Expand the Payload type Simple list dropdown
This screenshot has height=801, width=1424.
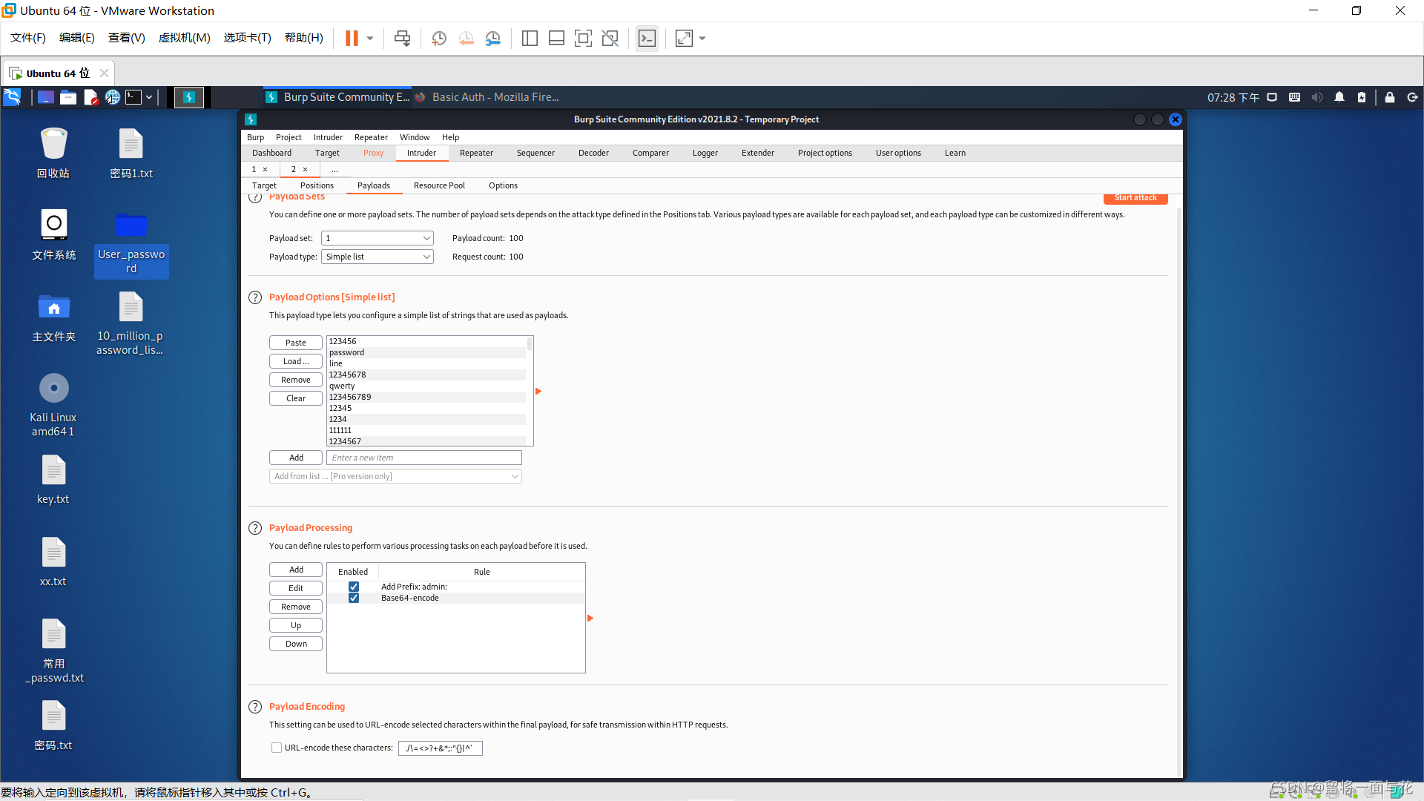pyautogui.click(x=378, y=257)
